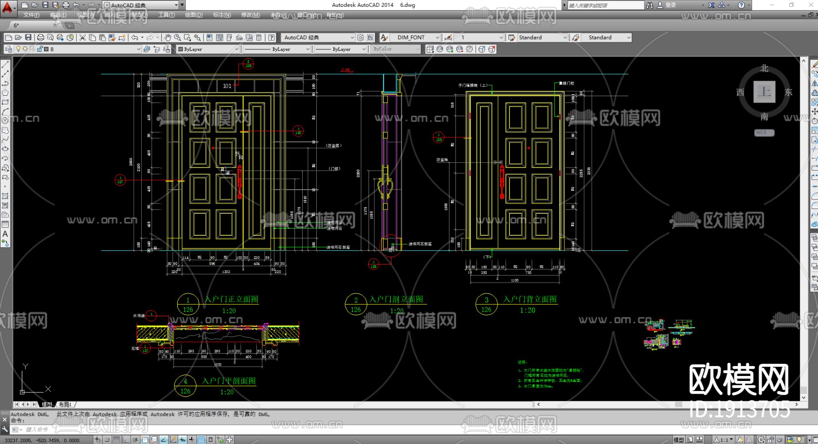Open the 文件(F) menu
This screenshot has height=444, width=818.
point(31,15)
